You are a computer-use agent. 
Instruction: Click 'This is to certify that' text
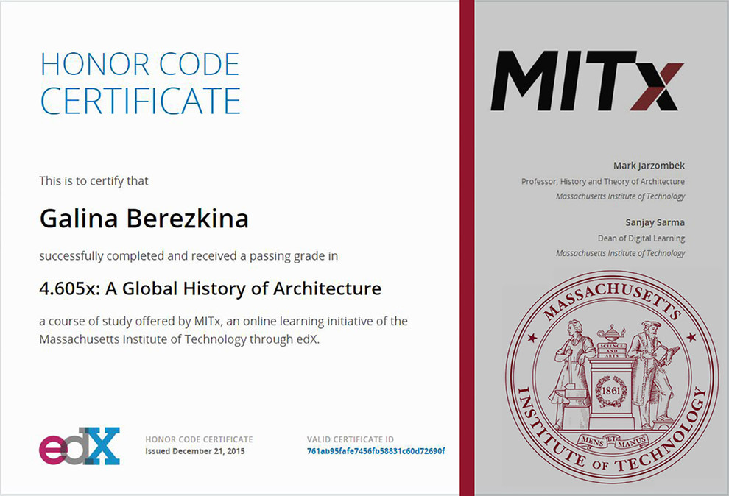click(x=94, y=180)
